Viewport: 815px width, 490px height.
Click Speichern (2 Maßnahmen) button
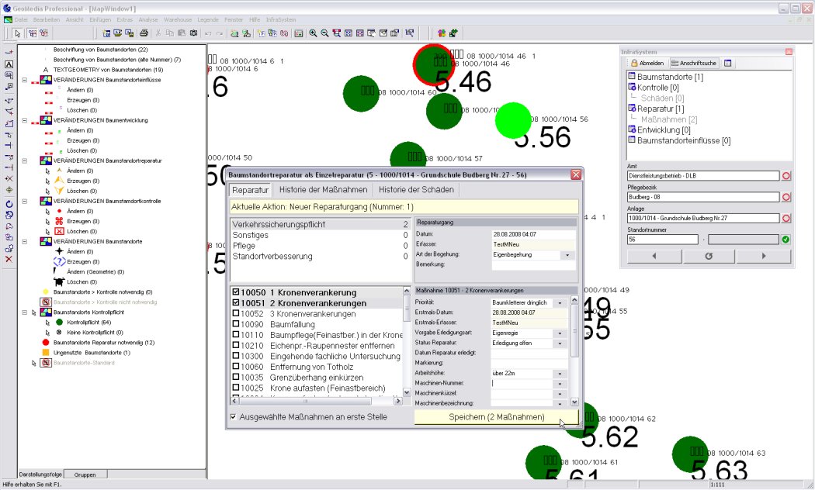[x=497, y=418]
